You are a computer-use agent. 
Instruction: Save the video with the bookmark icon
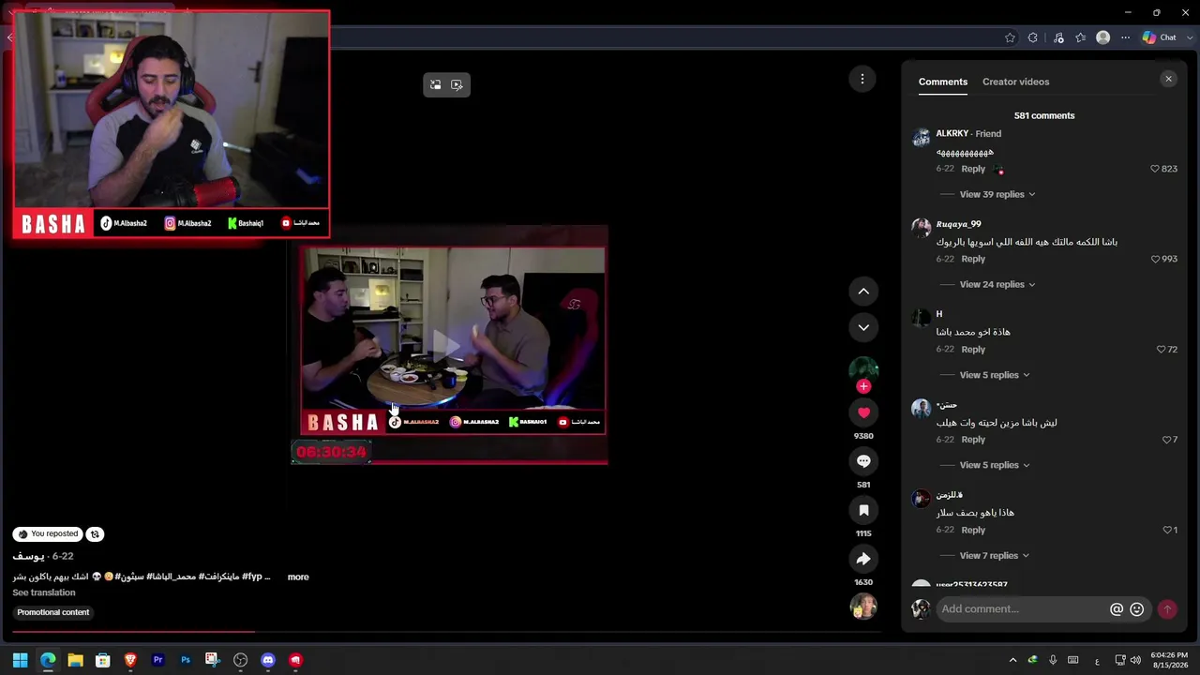tap(863, 510)
